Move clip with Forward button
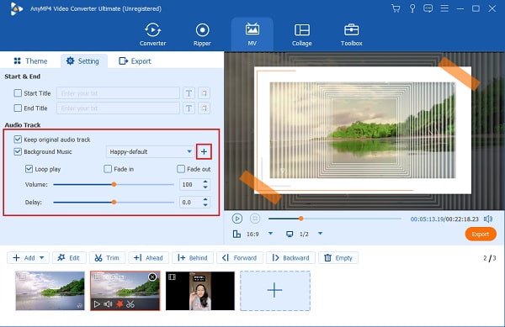 239,258
